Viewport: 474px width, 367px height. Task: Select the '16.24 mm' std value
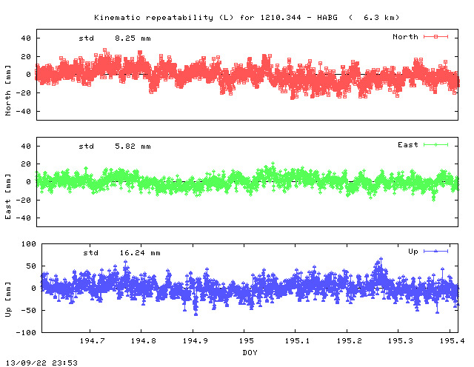[140, 253]
